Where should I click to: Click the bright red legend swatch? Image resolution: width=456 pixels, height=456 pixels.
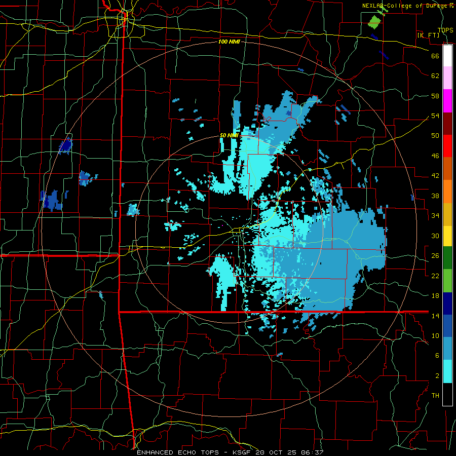[x=447, y=146]
